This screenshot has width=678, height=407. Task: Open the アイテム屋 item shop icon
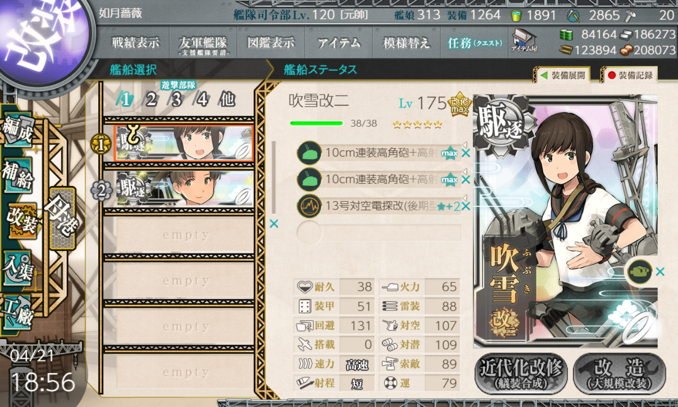tap(524, 41)
